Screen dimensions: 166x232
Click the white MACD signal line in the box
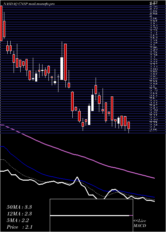coord(90,215)
